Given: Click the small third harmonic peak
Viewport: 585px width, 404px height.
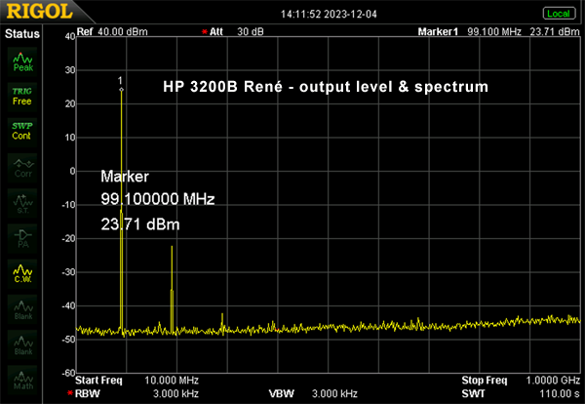Looking at the screenshot, I should pos(222,314).
